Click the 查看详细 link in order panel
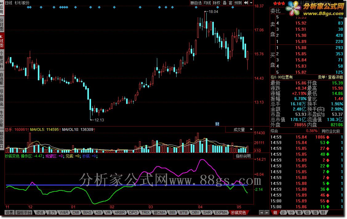This screenshot has width=347, height=219. point(336,77)
